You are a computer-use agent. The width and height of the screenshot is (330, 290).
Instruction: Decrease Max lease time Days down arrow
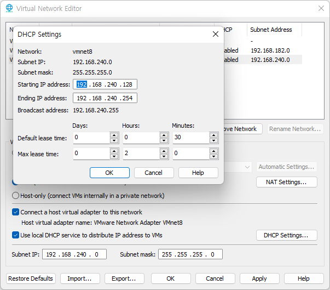pos(114,156)
